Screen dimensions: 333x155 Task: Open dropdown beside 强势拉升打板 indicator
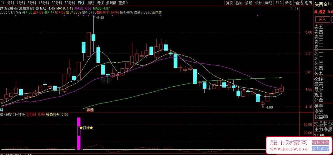[x=2, y=115]
